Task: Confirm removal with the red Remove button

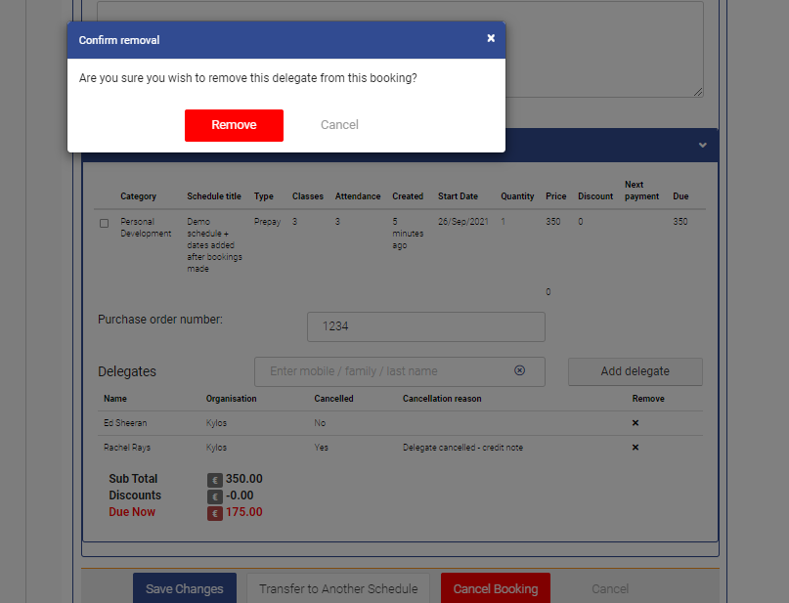Action: coord(234,125)
